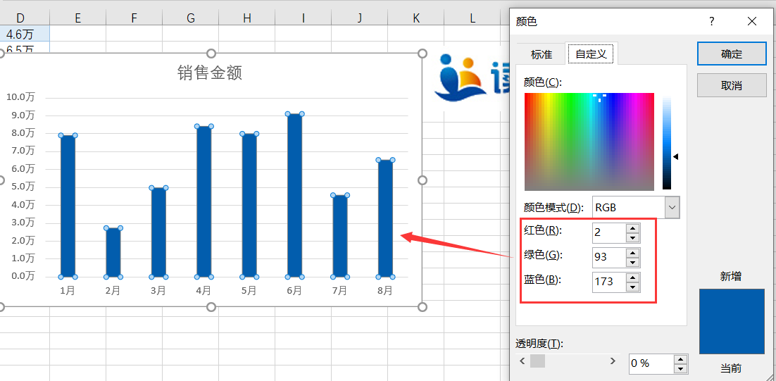Viewport: 776px width, 381px height.
Task: Click the 绿色(G) value field
Action: [609, 257]
